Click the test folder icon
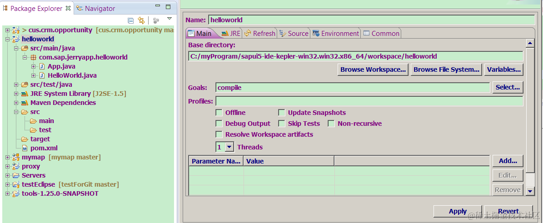The height and width of the screenshot is (223, 543). 33,130
